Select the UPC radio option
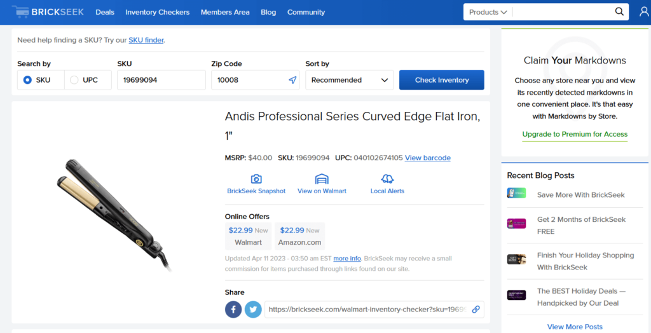This screenshot has width=651, height=333. pos(74,80)
